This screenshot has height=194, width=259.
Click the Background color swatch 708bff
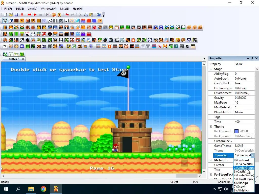tap(236, 131)
